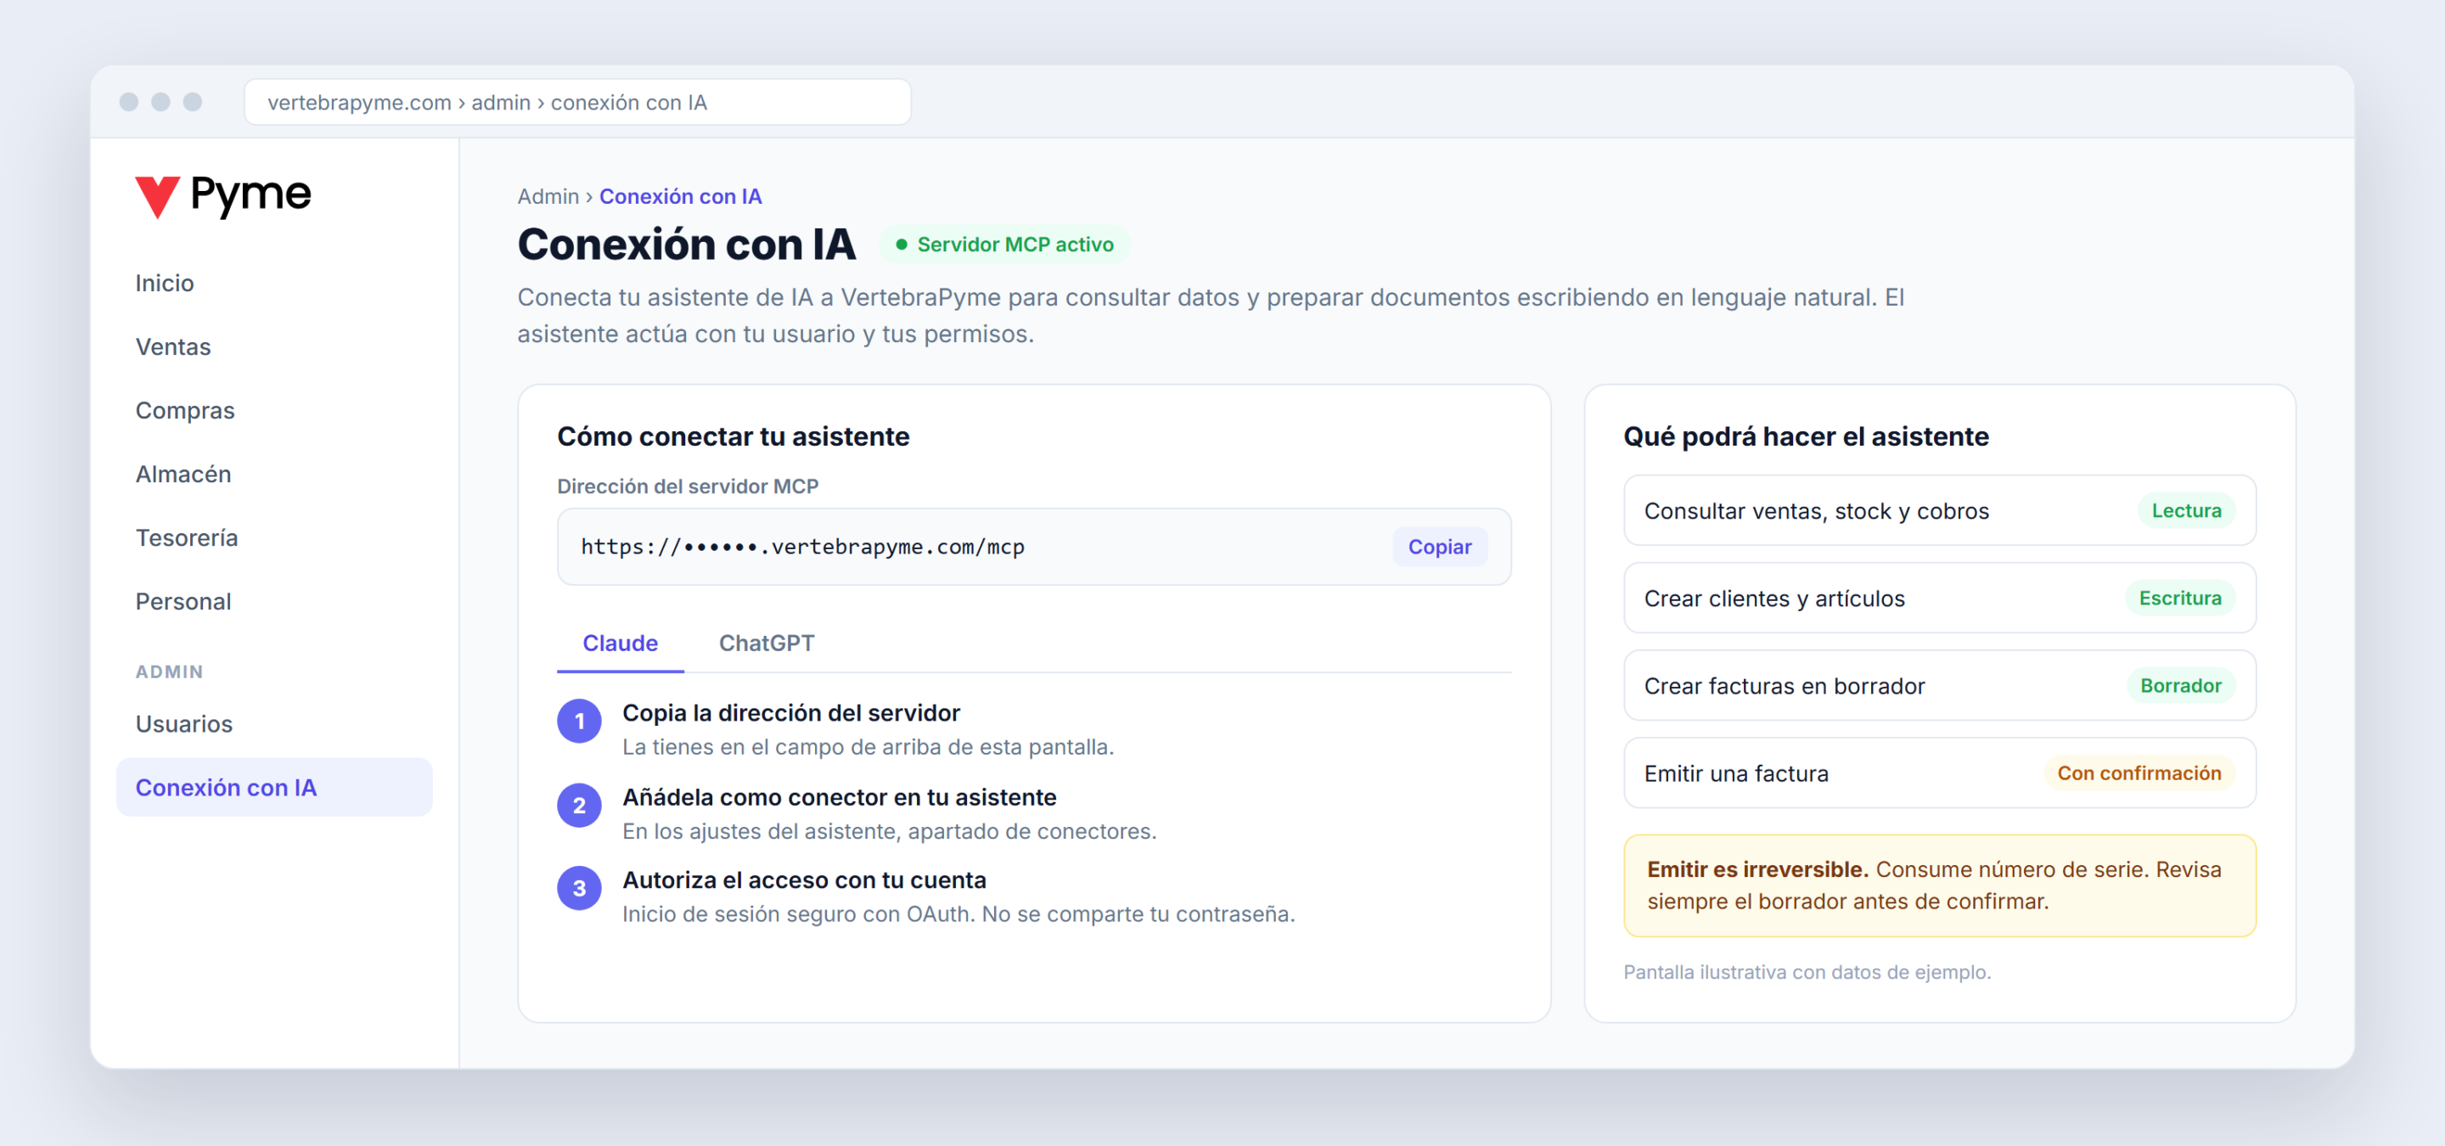
Task: Open Inicio in the sidebar
Action: (x=164, y=283)
